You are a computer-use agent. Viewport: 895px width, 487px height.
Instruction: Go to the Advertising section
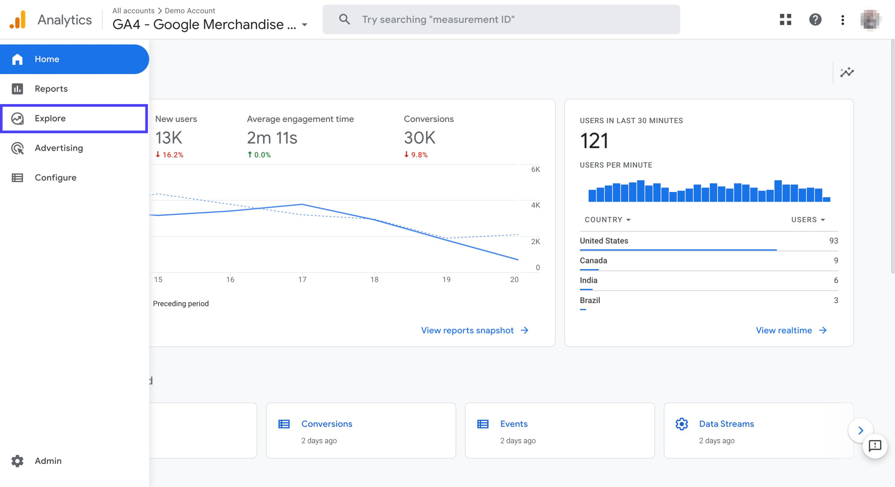[x=74, y=148]
